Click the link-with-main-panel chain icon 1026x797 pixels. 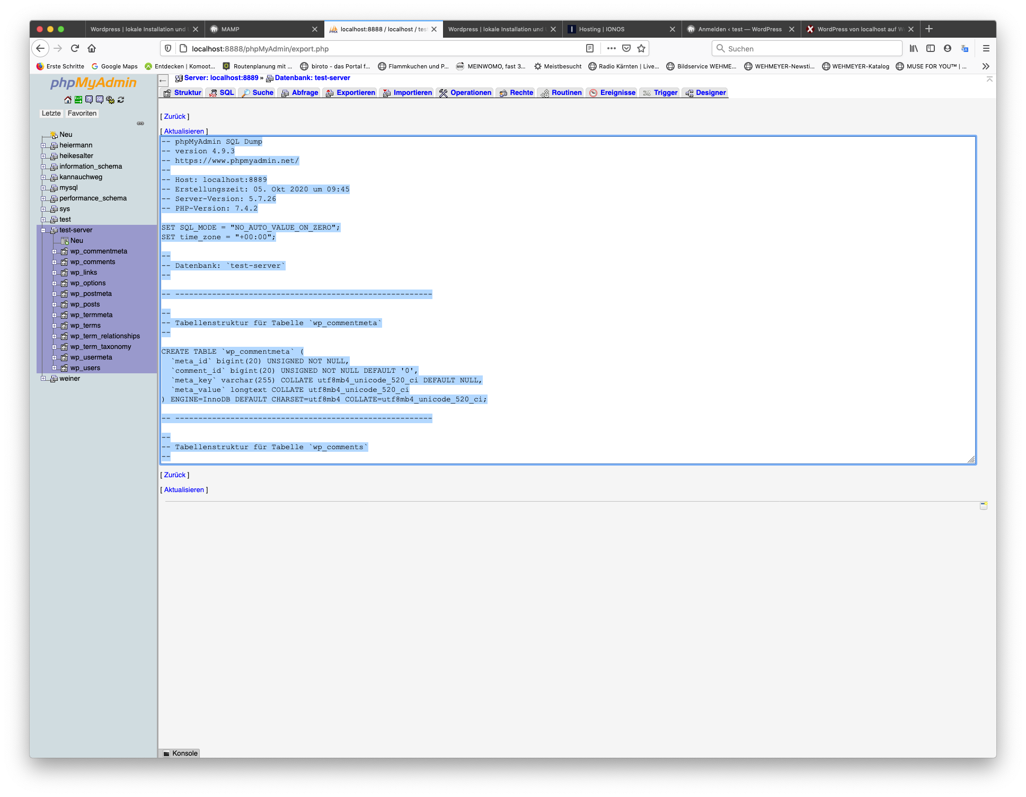140,124
